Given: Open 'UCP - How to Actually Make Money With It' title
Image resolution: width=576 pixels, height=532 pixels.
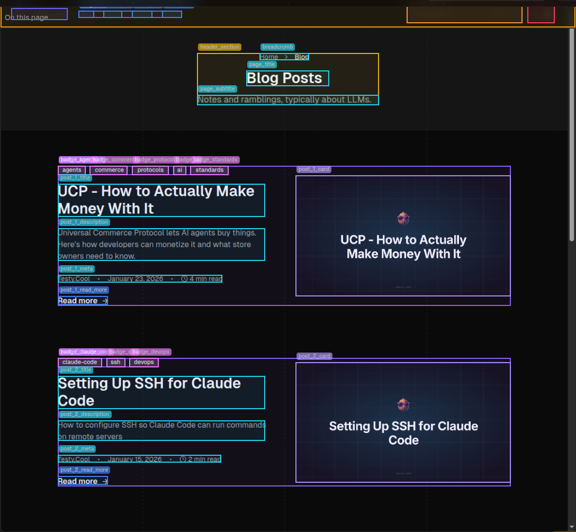Looking at the screenshot, I should [161, 200].
